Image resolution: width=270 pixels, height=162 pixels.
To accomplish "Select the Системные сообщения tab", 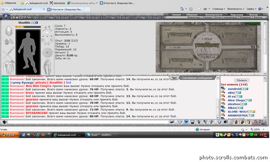I will (x=197, y=78).
